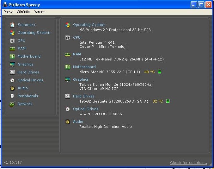Open the Yardım menu
Image resolution: width=214 pixels, height=169 pixels.
[x=39, y=12]
